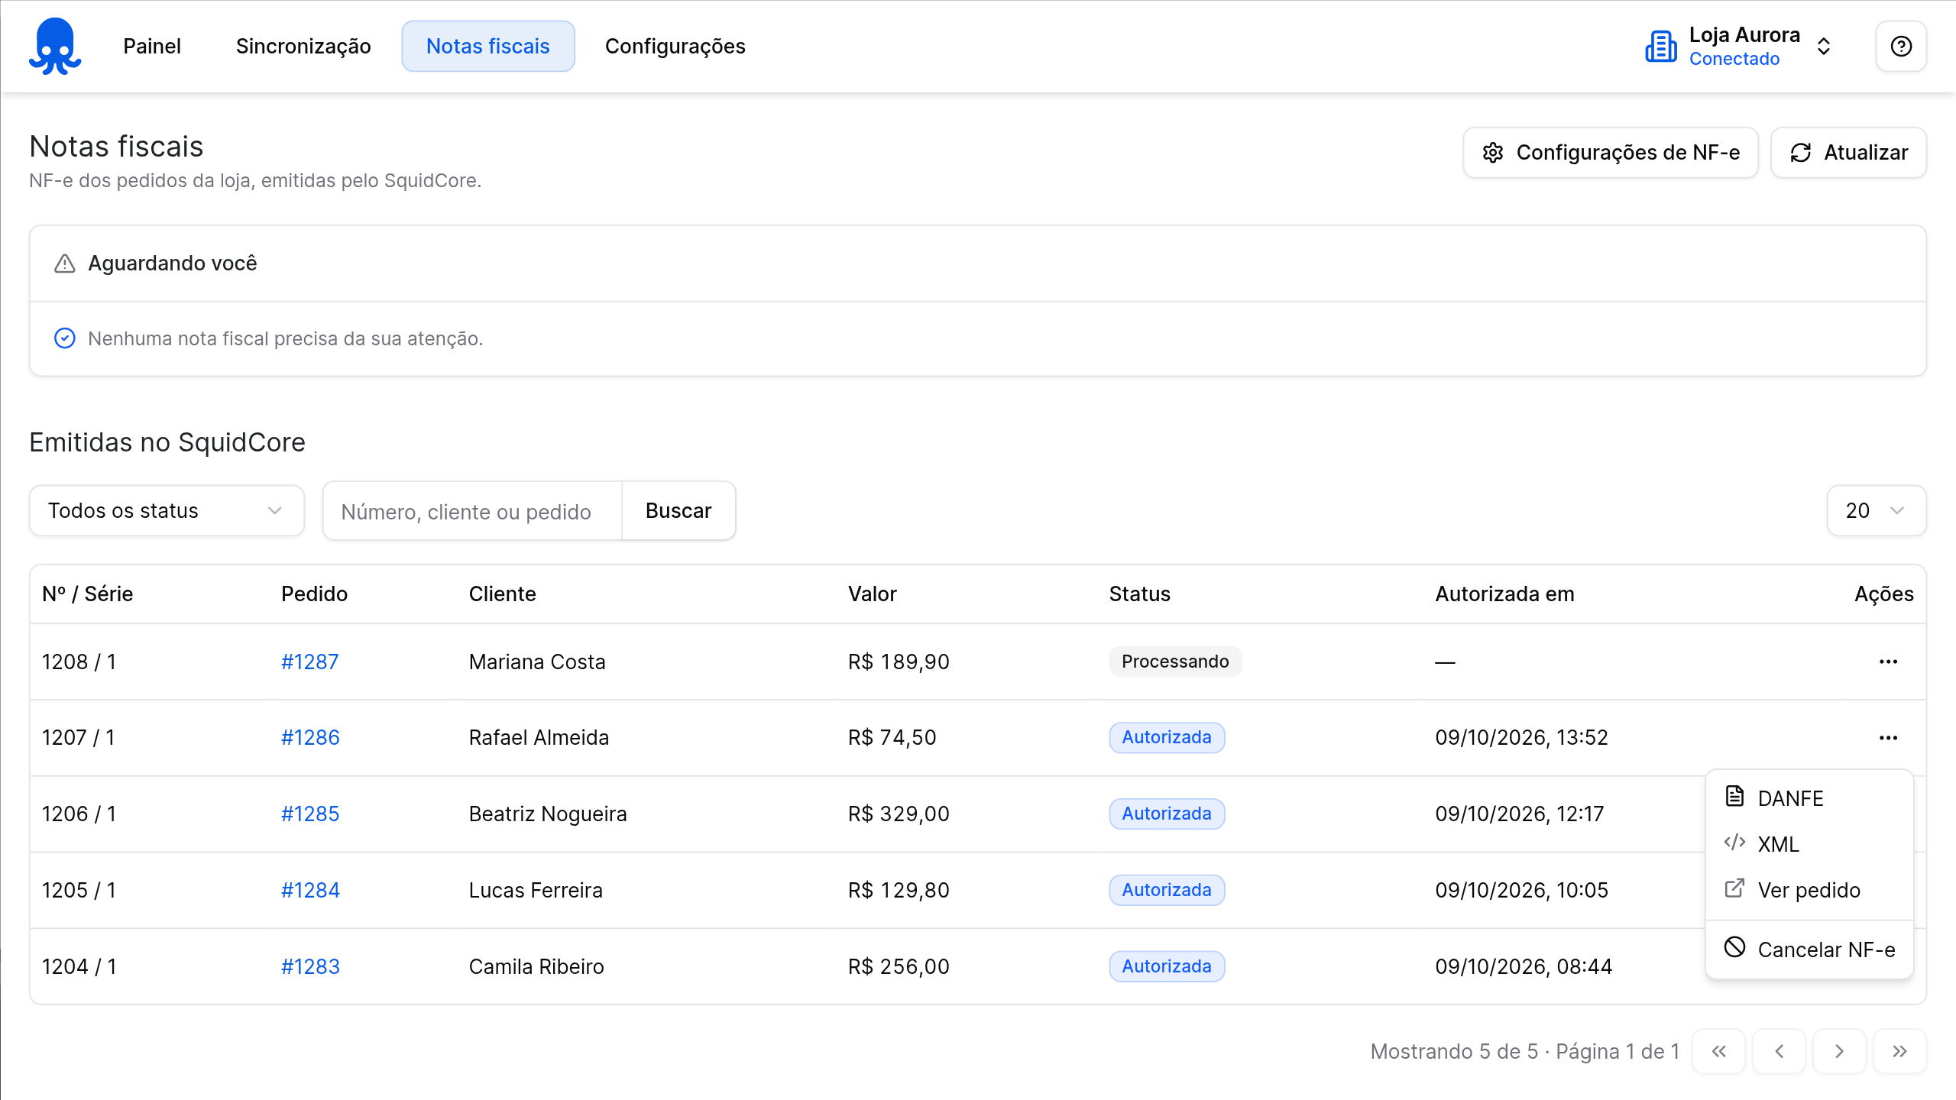Go to first page double-chevron button
This screenshot has height=1100, width=1956.
coord(1719,1052)
